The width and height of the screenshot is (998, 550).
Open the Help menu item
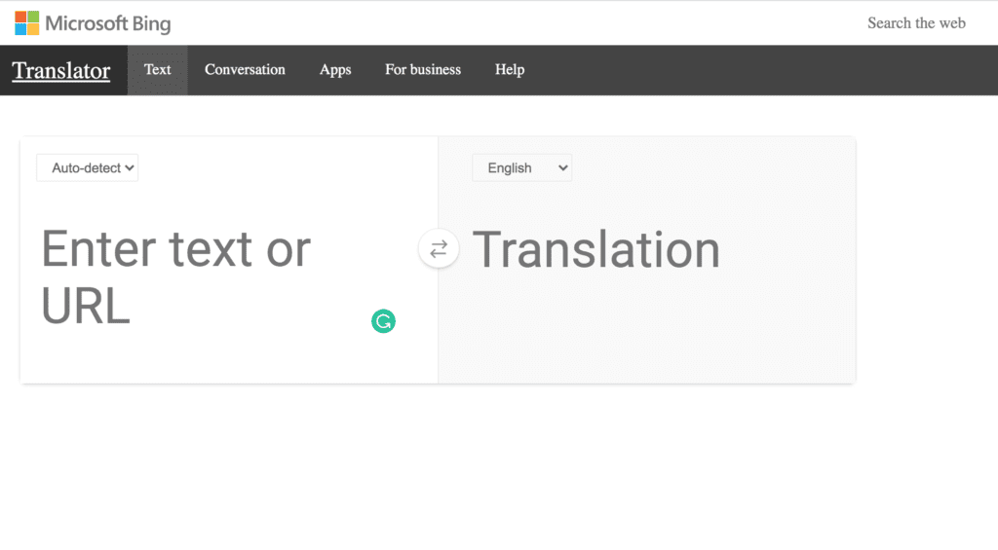[510, 70]
